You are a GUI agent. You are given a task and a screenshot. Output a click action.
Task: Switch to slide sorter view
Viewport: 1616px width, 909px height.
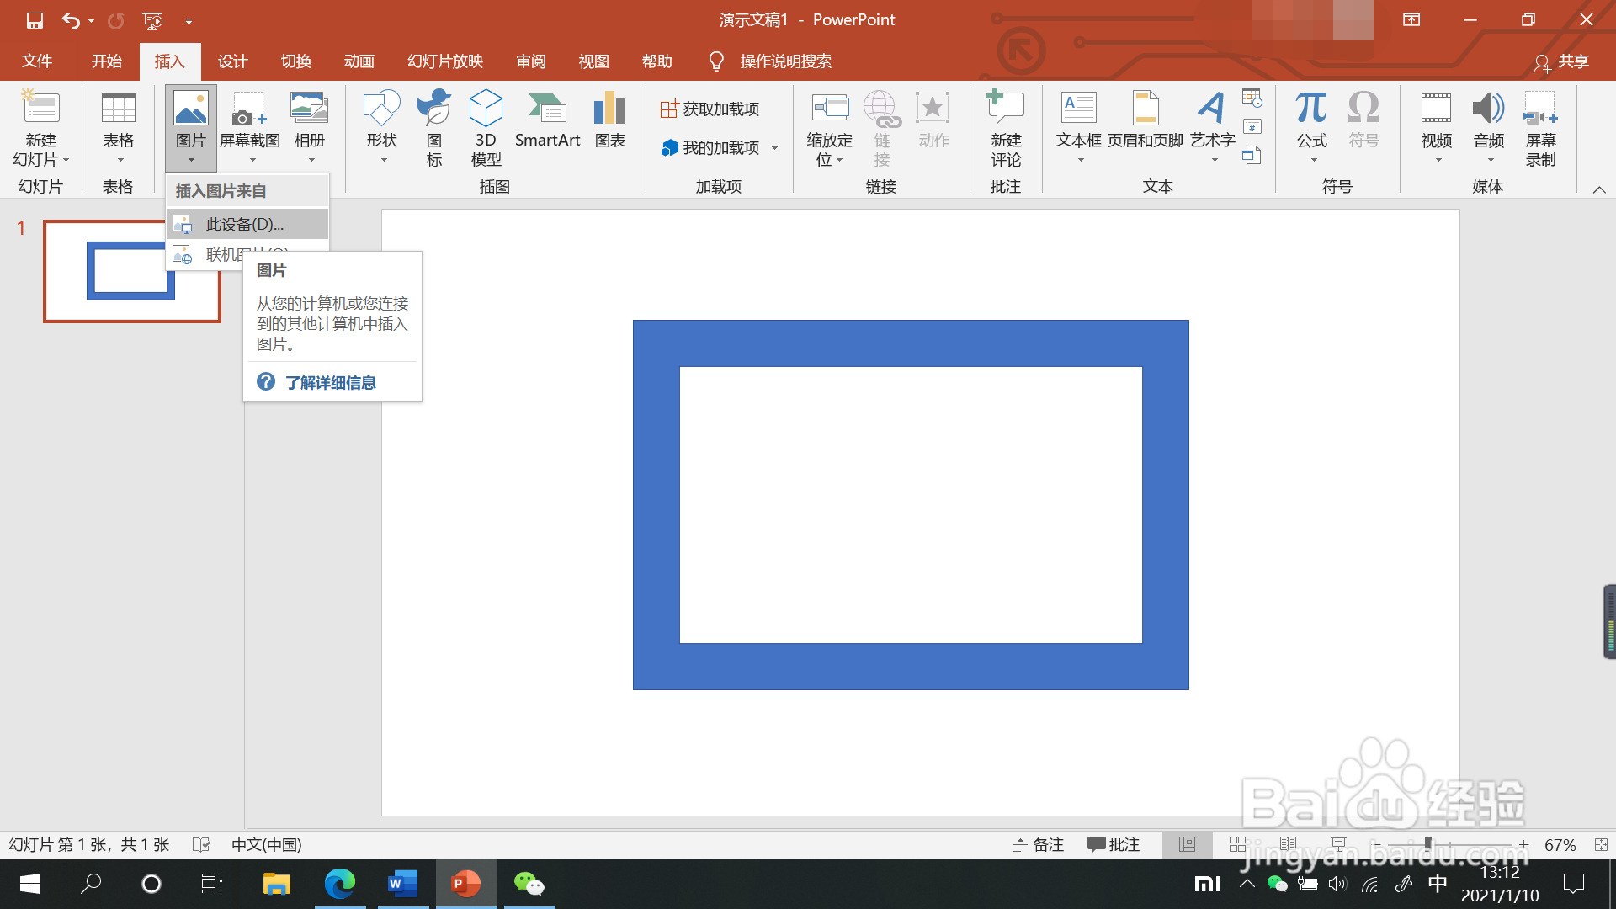(x=1237, y=844)
